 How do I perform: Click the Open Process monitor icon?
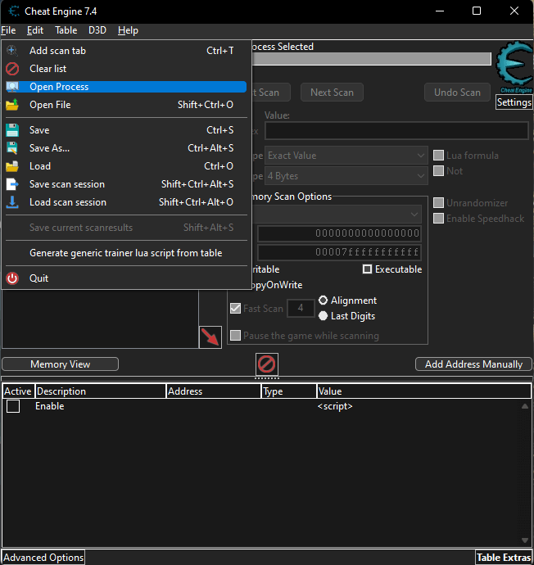(12, 87)
